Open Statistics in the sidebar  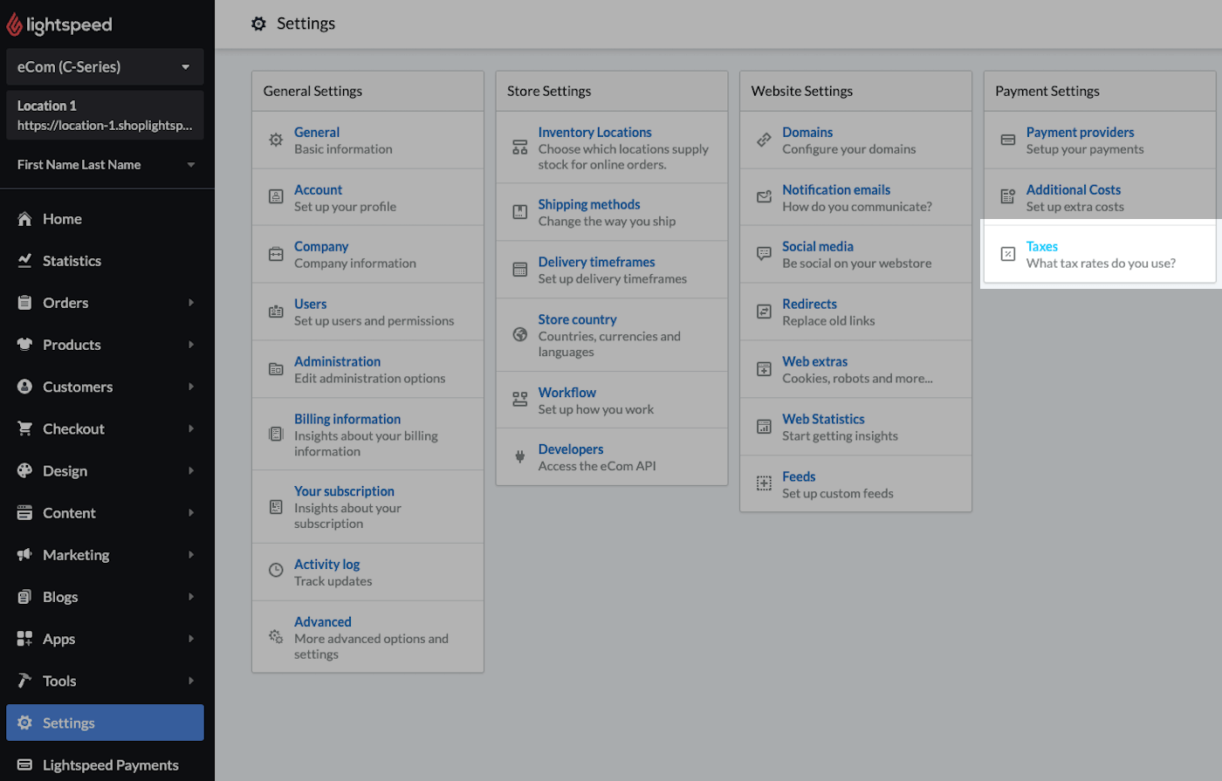click(72, 261)
